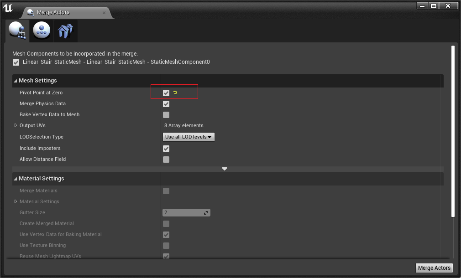The image size is (461, 278).
Task: Close the Merge Actors tab
Action: pos(104,13)
